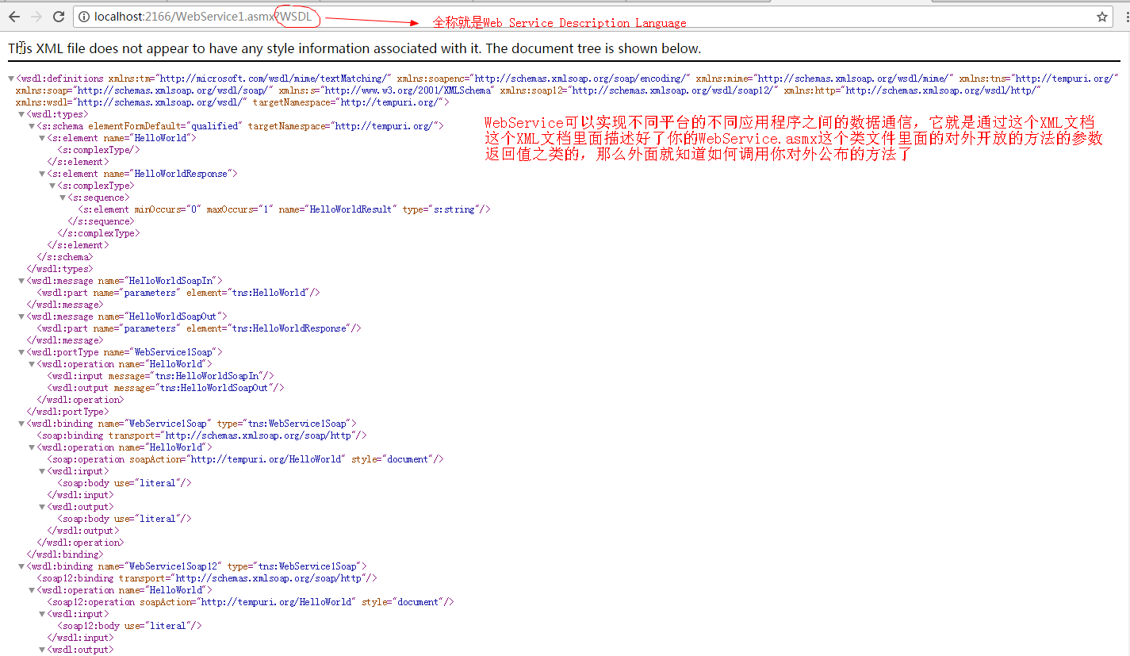The image size is (1130, 656).
Task: Click wsdl:output message="tns:HelloWorldSoapOut" line
Action: [x=165, y=388]
